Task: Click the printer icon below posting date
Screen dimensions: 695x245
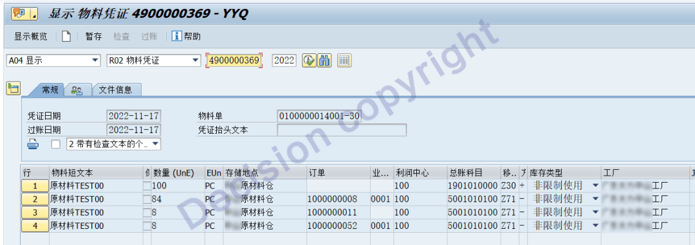Action: [x=33, y=144]
